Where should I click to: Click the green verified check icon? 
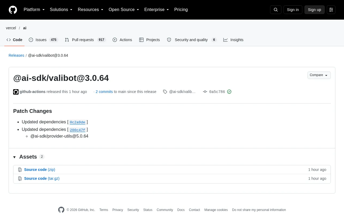pos(229,92)
